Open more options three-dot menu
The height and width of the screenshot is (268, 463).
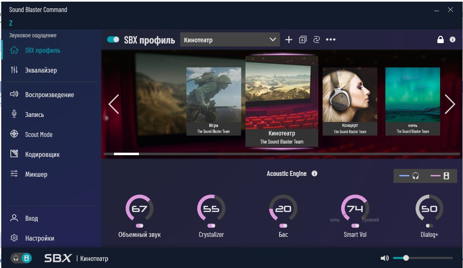click(x=331, y=39)
